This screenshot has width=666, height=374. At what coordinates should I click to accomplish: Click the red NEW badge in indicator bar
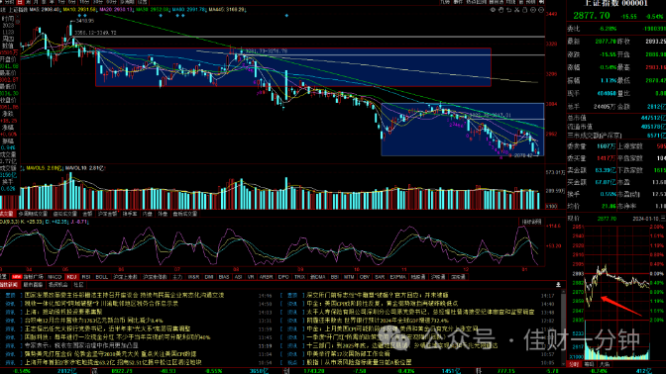(17, 277)
